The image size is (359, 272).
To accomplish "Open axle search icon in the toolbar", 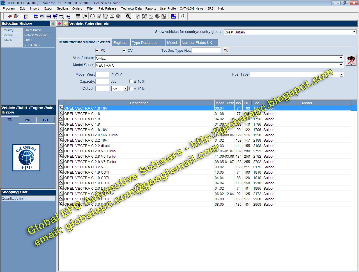I will click(49, 16).
